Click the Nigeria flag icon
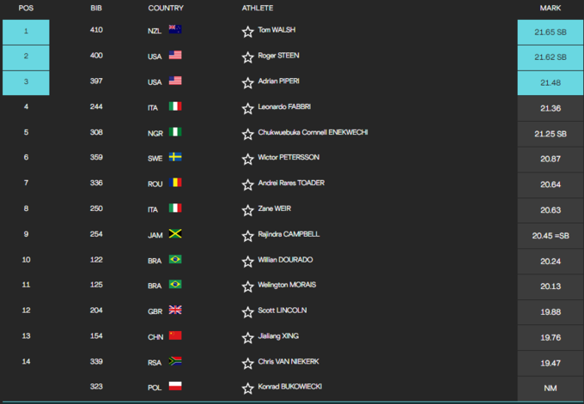584x404 pixels. [175, 132]
